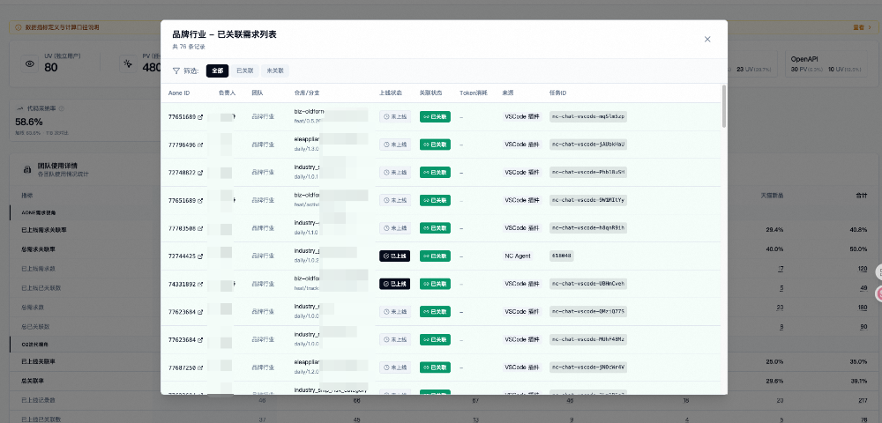This screenshot has width=882, height=423.
Task: Click task ID nc-chat-vscode-QMziQ775
Action: tap(587, 312)
